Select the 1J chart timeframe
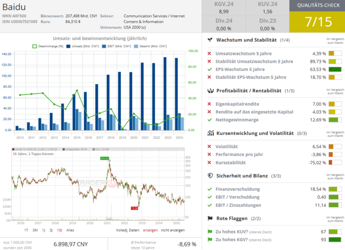 [44, 230]
